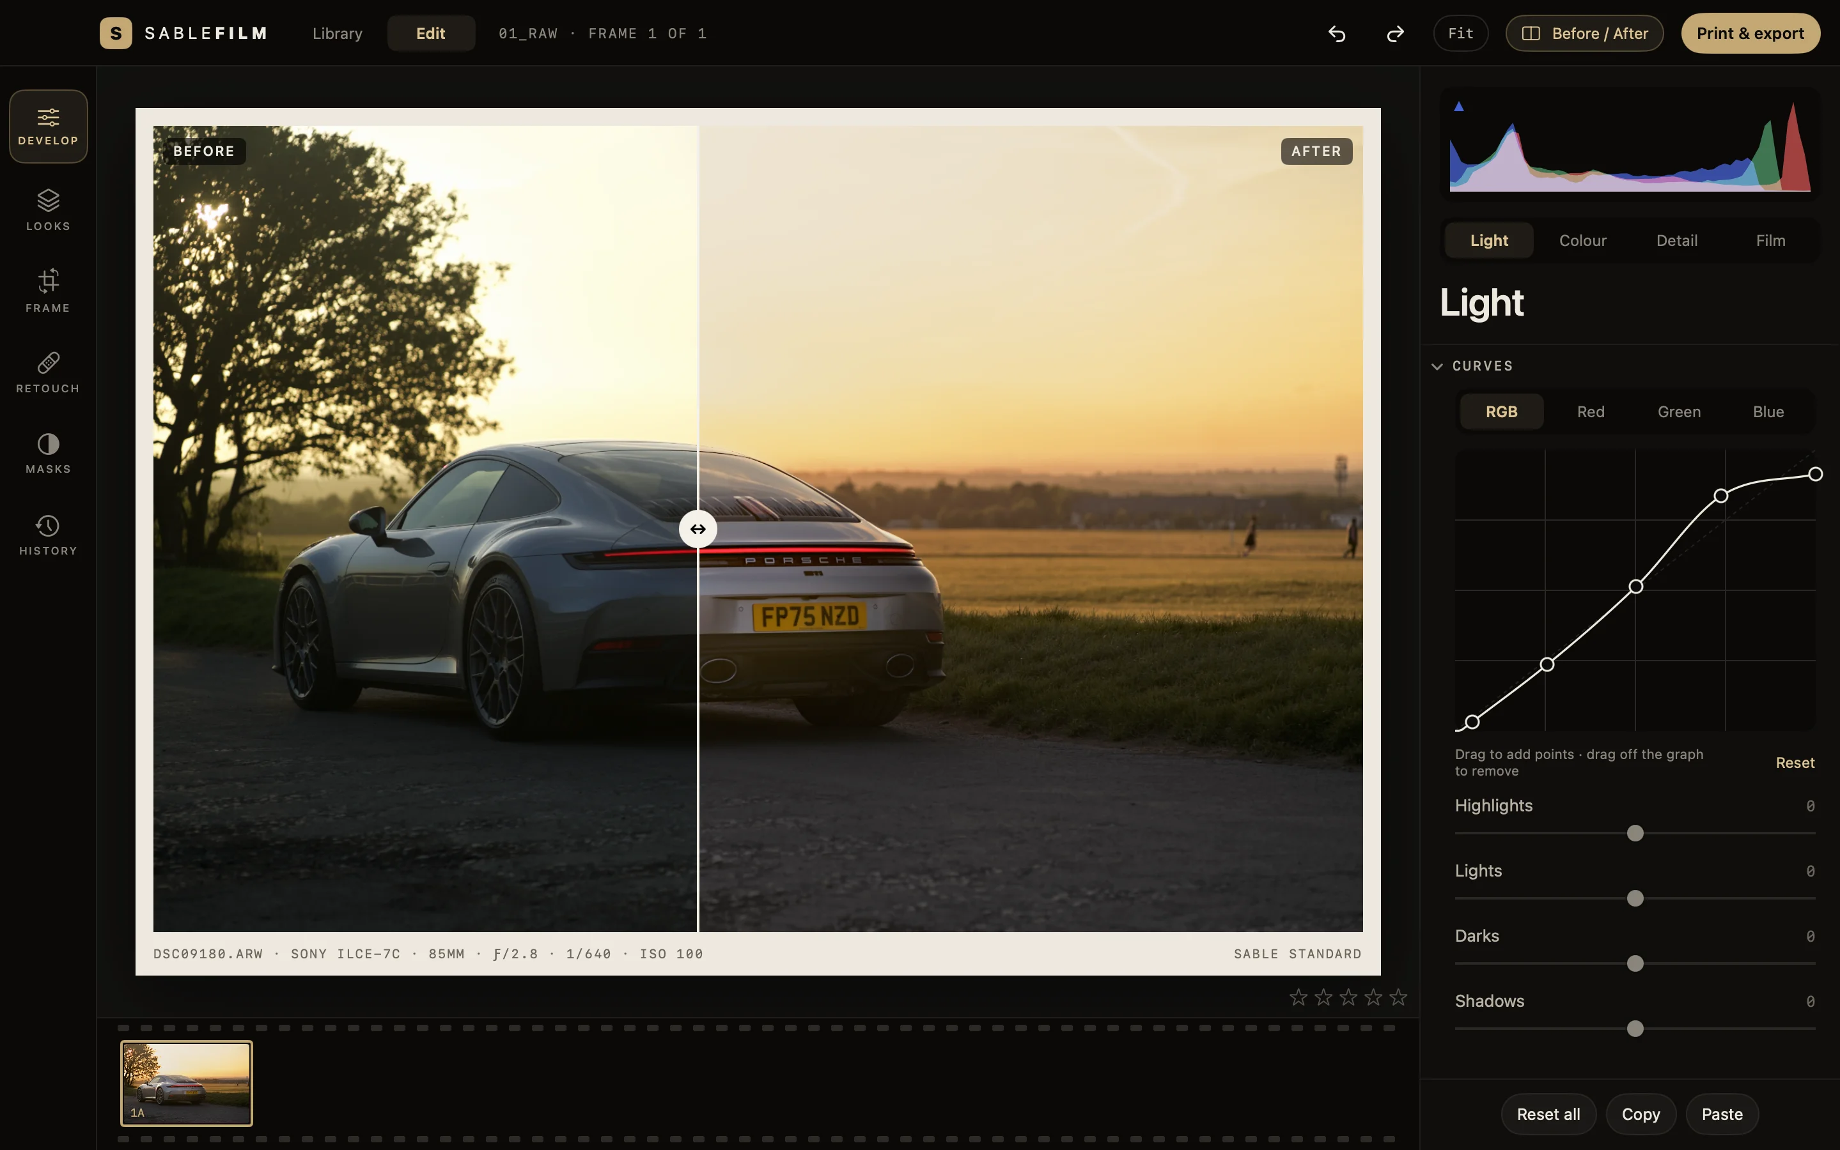Go to the Library view
The image size is (1840, 1150).
337,33
